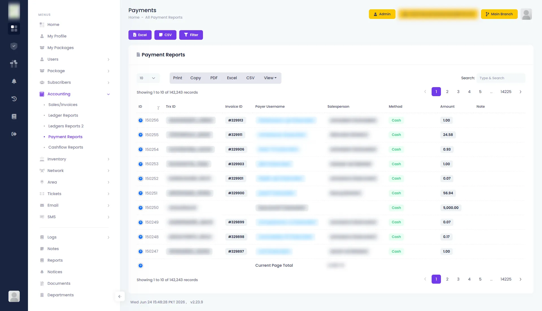The height and width of the screenshot is (311, 542).
Task: Open My Packages in sidebar
Action: [60, 48]
